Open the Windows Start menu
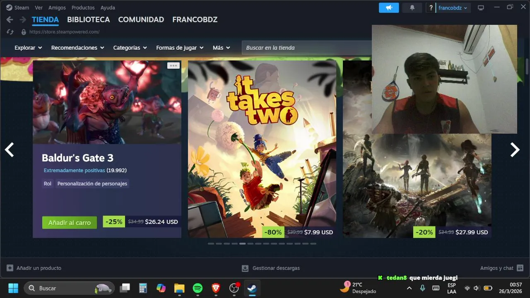Screen dimensions: 530x298 13,288
